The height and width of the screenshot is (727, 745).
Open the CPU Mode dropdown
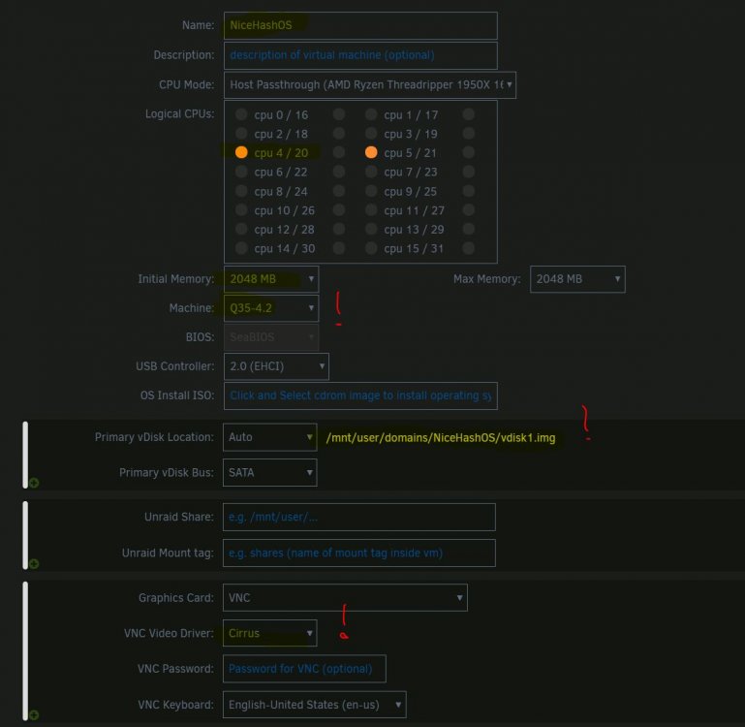370,84
